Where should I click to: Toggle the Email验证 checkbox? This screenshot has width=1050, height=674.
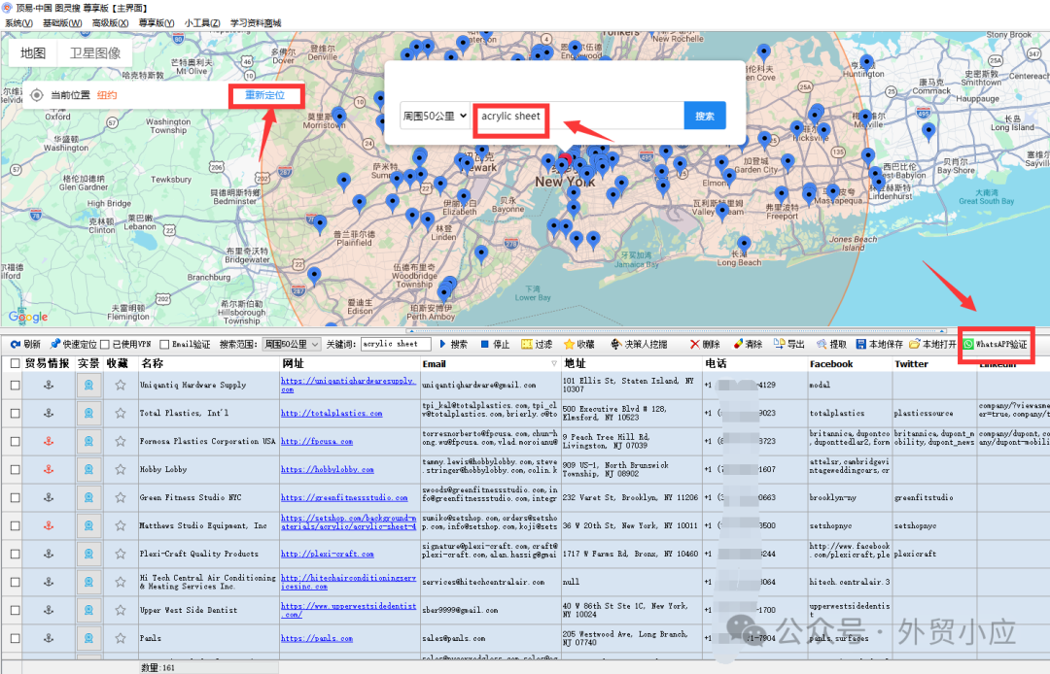click(164, 344)
